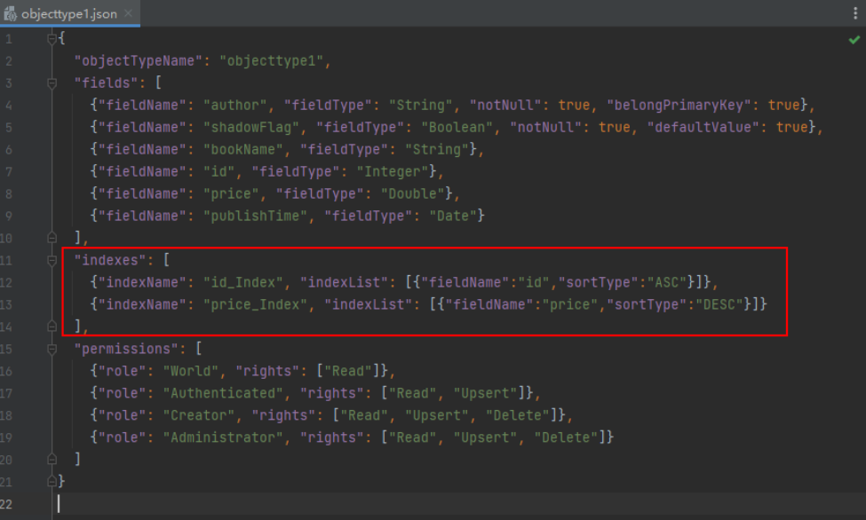Open the editor tabs options menu

pos(855,13)
